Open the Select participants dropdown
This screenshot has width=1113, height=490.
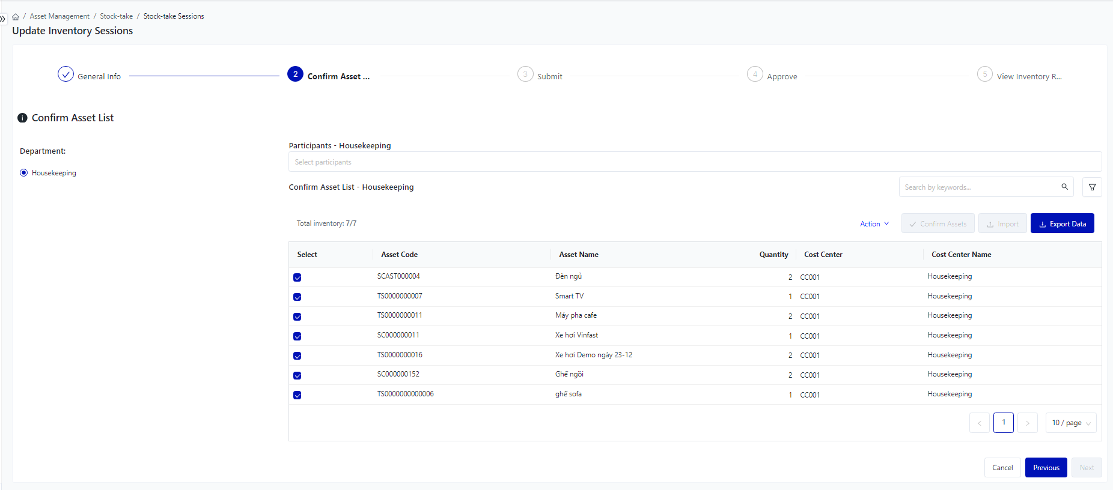click(694, 162)
